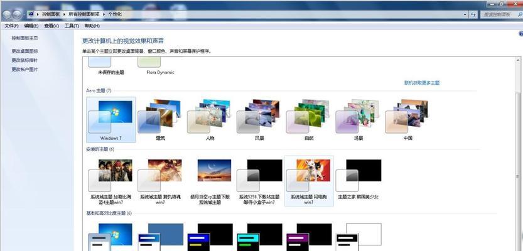This screenshot has width=523, height=251.
Task: Choose the 皓月当空 xp moon theme
Action: (x=210, y=181)
